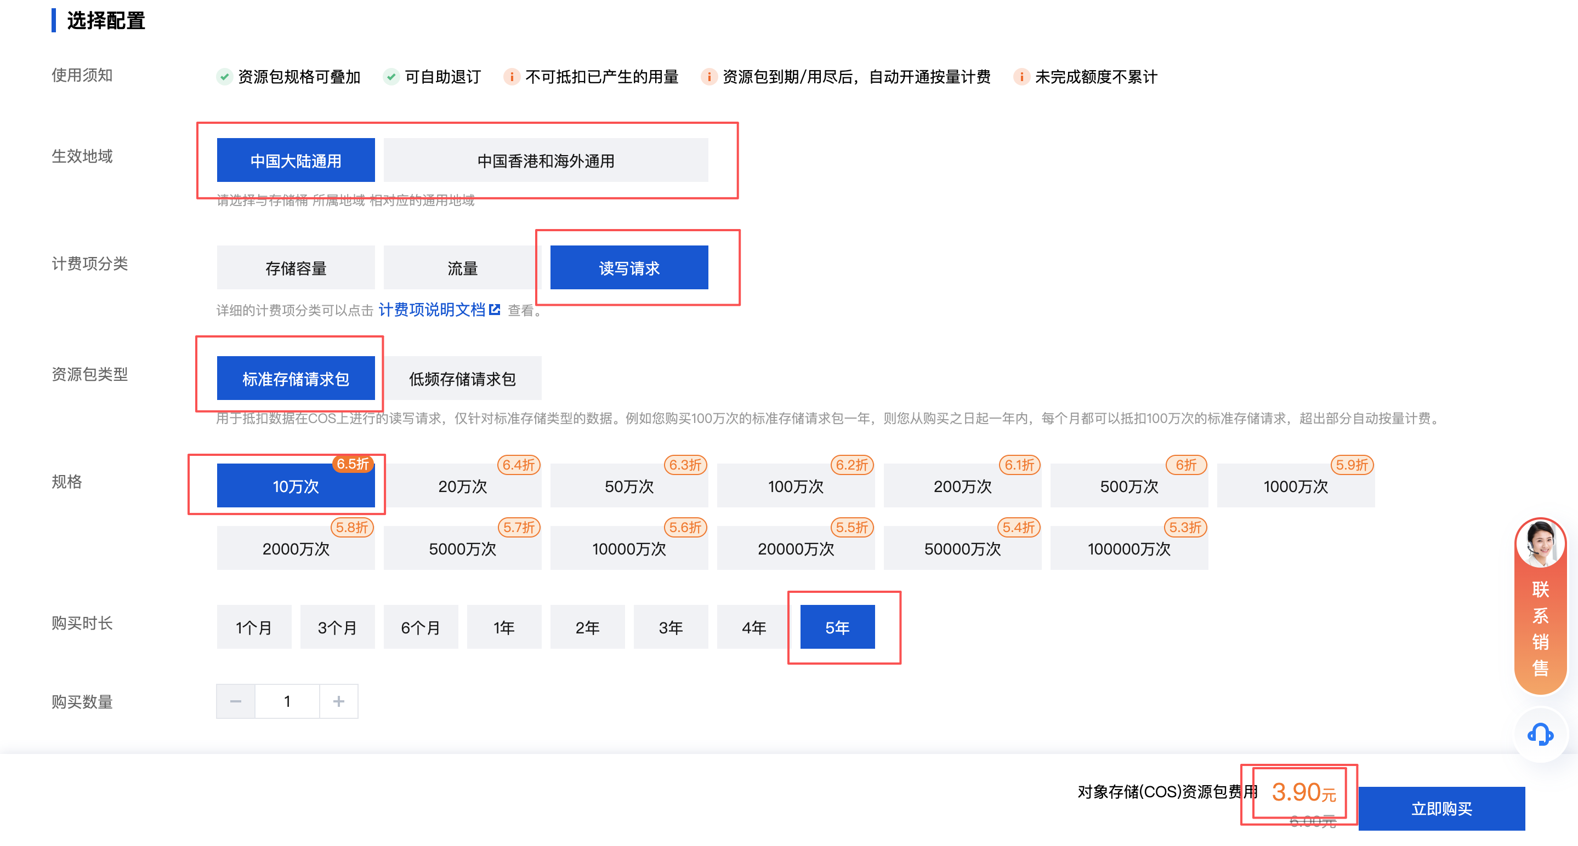Click info icon before 资源包到期/用尽后
This screenshot has width=1578, height=846.
[x=709, y=77]
